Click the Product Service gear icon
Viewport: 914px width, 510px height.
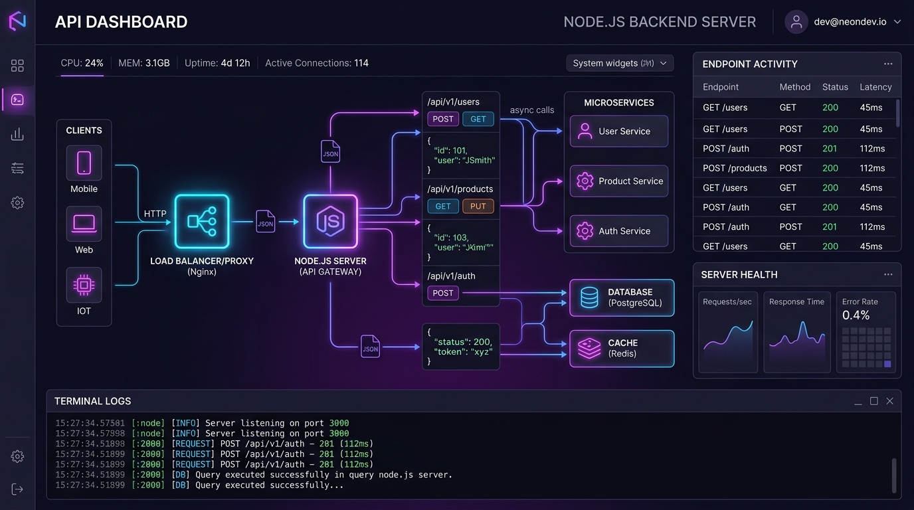click(585, 181)
